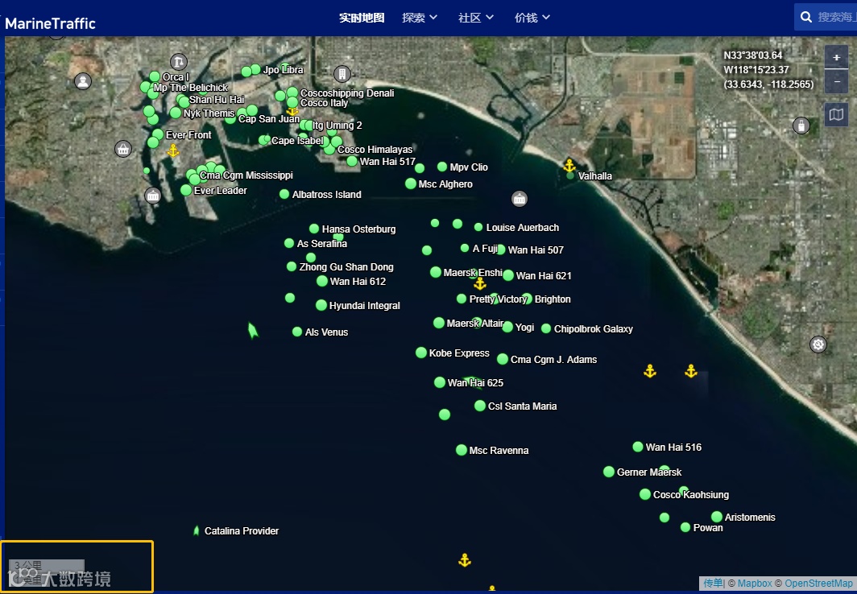Select the Mpv Clio vessel dot
This screenshot has width=857, height=594.
(442, 167)
